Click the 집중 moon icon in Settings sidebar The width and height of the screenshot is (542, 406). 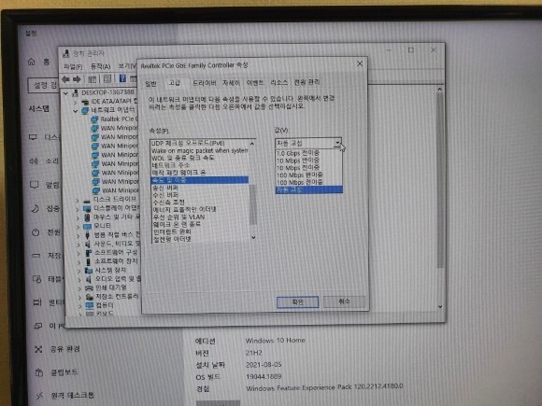(x=35, y=208)
